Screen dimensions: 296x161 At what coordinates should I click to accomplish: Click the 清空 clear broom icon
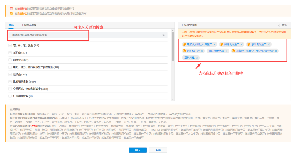pos(279,25)
